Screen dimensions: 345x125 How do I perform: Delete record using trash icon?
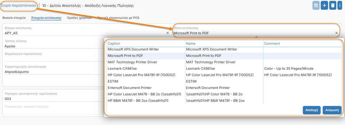click(x=333, y=5)
